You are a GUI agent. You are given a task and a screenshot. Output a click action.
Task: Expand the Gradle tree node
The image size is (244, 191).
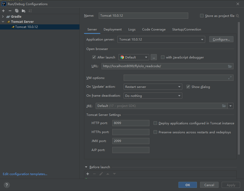click(x=3, y=16)
